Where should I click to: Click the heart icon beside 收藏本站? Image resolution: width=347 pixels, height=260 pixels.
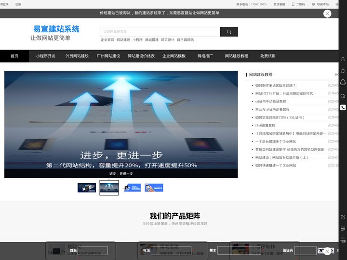click(313, 4)
